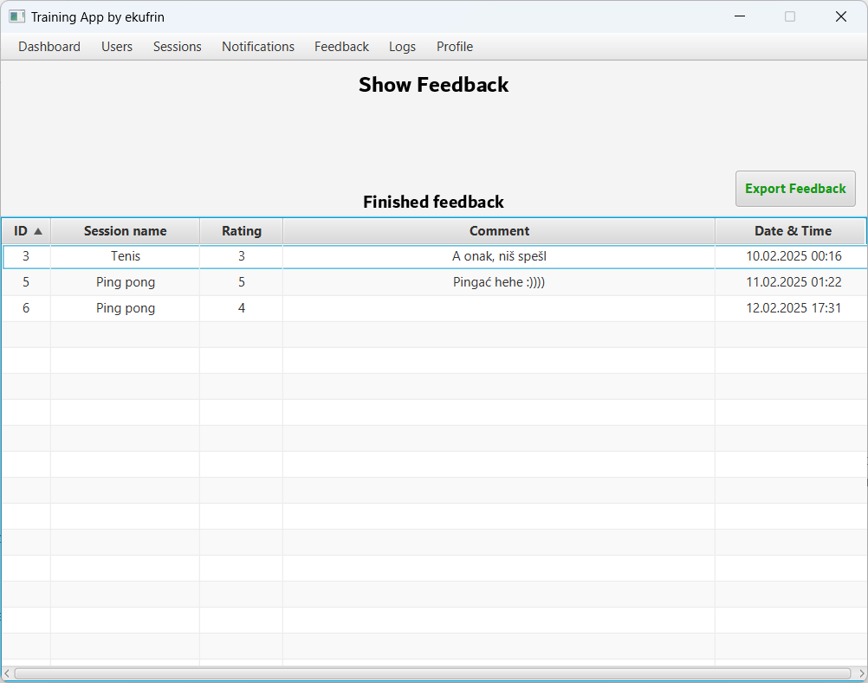Minimize the Training App window
Image resolution: width=868 pixels, height=683 pixels.
click(x=740, y=16)
